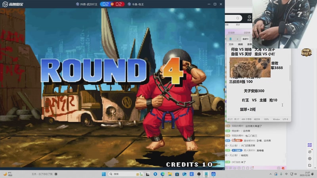Click the red fish icon in chat toolbar
This screenshot has height=178, width=317.
(283, 168)
